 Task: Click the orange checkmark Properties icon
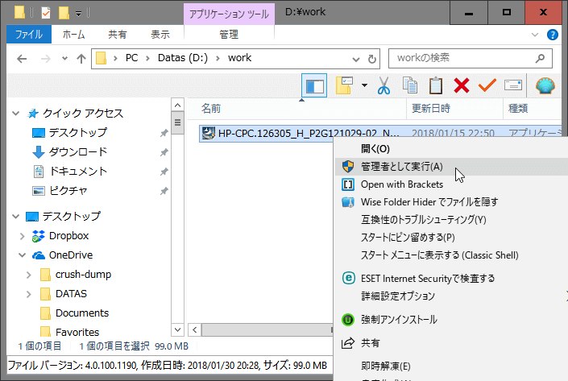pyautogui.click(x=487, y=85)
